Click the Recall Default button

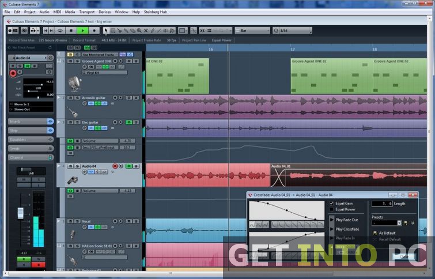coord(387,239)
